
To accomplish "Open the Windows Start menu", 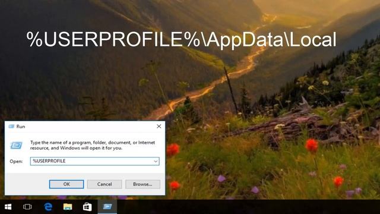I will (x=8, y=207).
